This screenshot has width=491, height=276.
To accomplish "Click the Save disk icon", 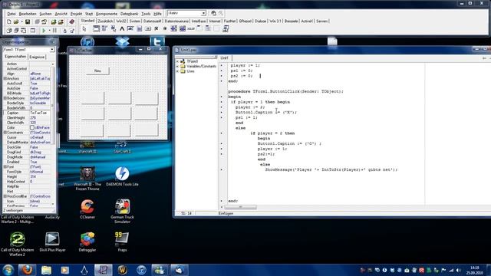I will tap(28, 22).
